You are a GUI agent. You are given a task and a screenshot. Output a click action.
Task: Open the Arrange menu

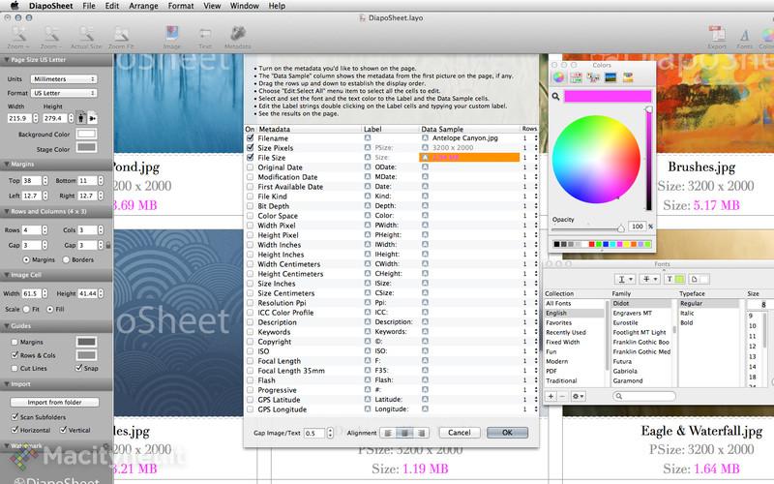point(141,6)
